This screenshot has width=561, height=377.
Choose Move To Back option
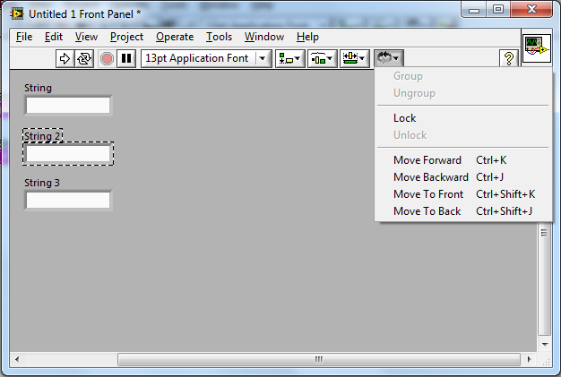point(427,211)
